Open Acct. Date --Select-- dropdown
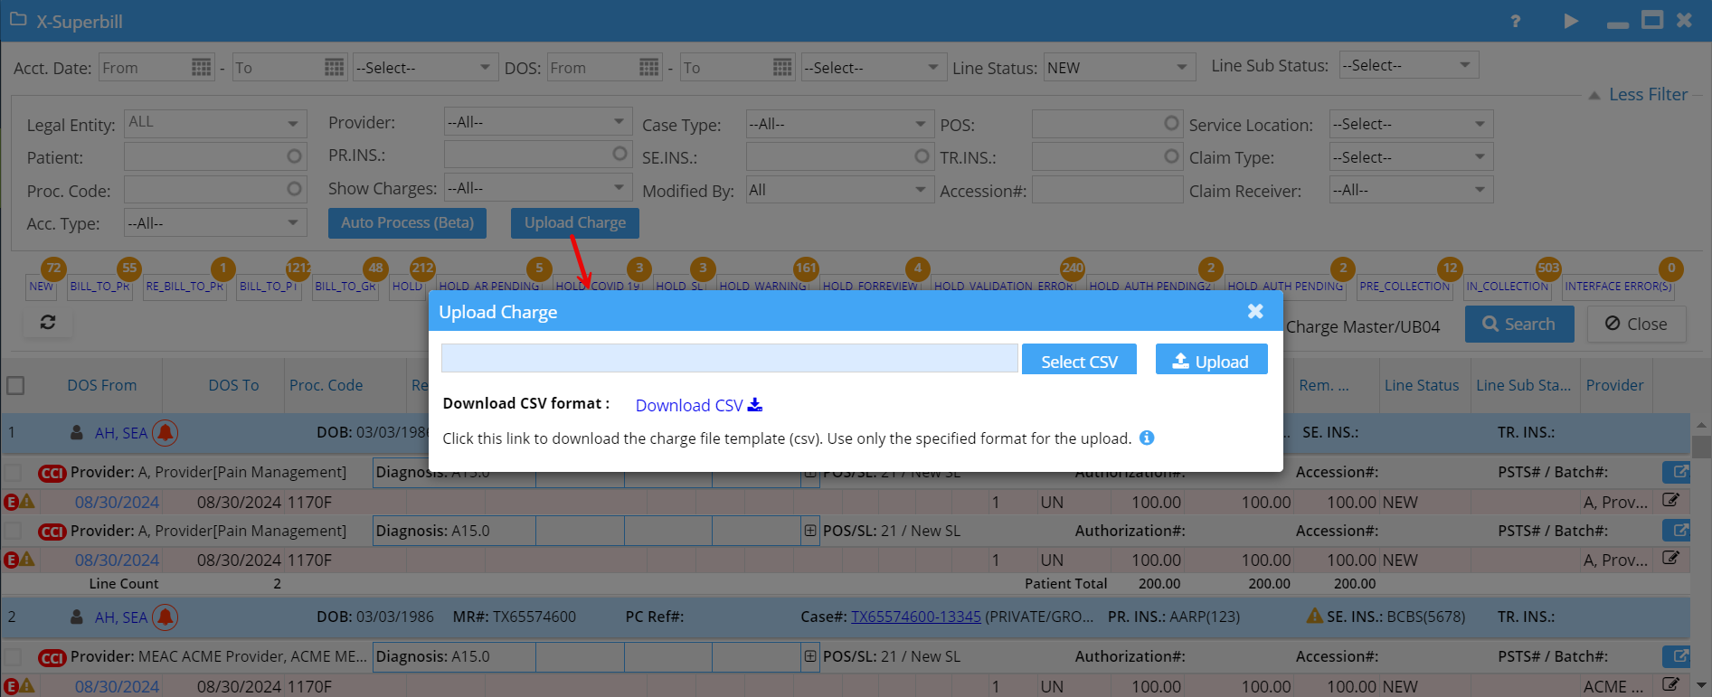Screen dimensions: 1712x697 (x=424, y=67)
